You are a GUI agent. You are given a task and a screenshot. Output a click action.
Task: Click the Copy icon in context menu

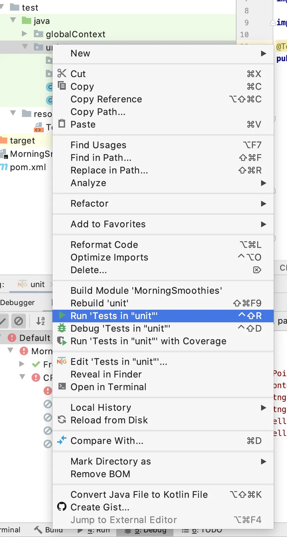click(x=62, y=86)
